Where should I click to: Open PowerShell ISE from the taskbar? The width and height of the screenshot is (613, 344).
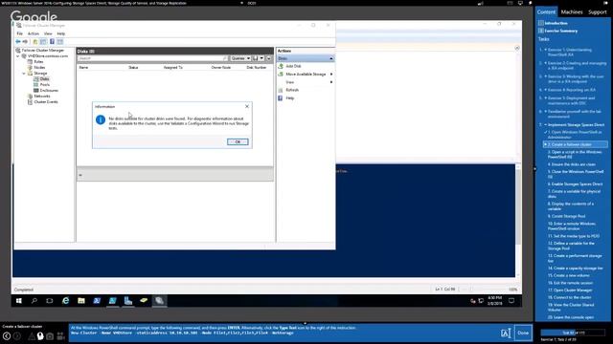point(113,301)
